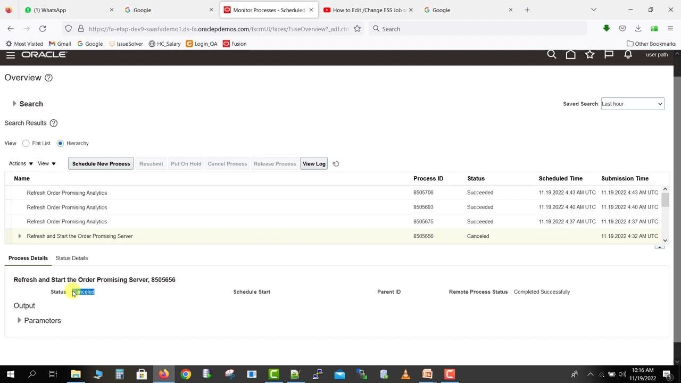This screenshot has width=681, height=383.
Task: Click the results table scrollbar thumb
Action: click(x=665, y=200)
